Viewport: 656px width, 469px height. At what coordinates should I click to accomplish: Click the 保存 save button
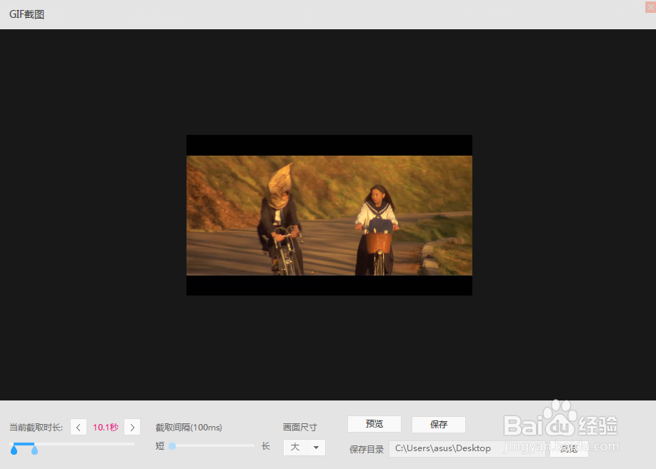click(x=439, y=425)
